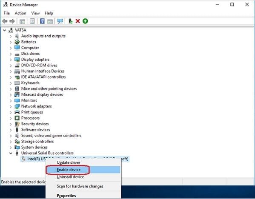Click the Network adapters icon

click(17, 106)
